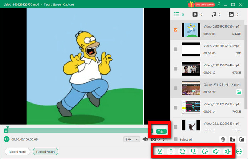Open the edit media metadata icon
Image resolution: width=248 pixels, height=159 pixels.
point(205,152)
